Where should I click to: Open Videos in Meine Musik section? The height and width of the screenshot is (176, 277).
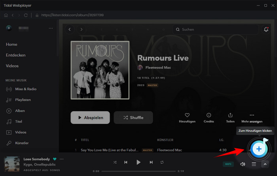16,132
